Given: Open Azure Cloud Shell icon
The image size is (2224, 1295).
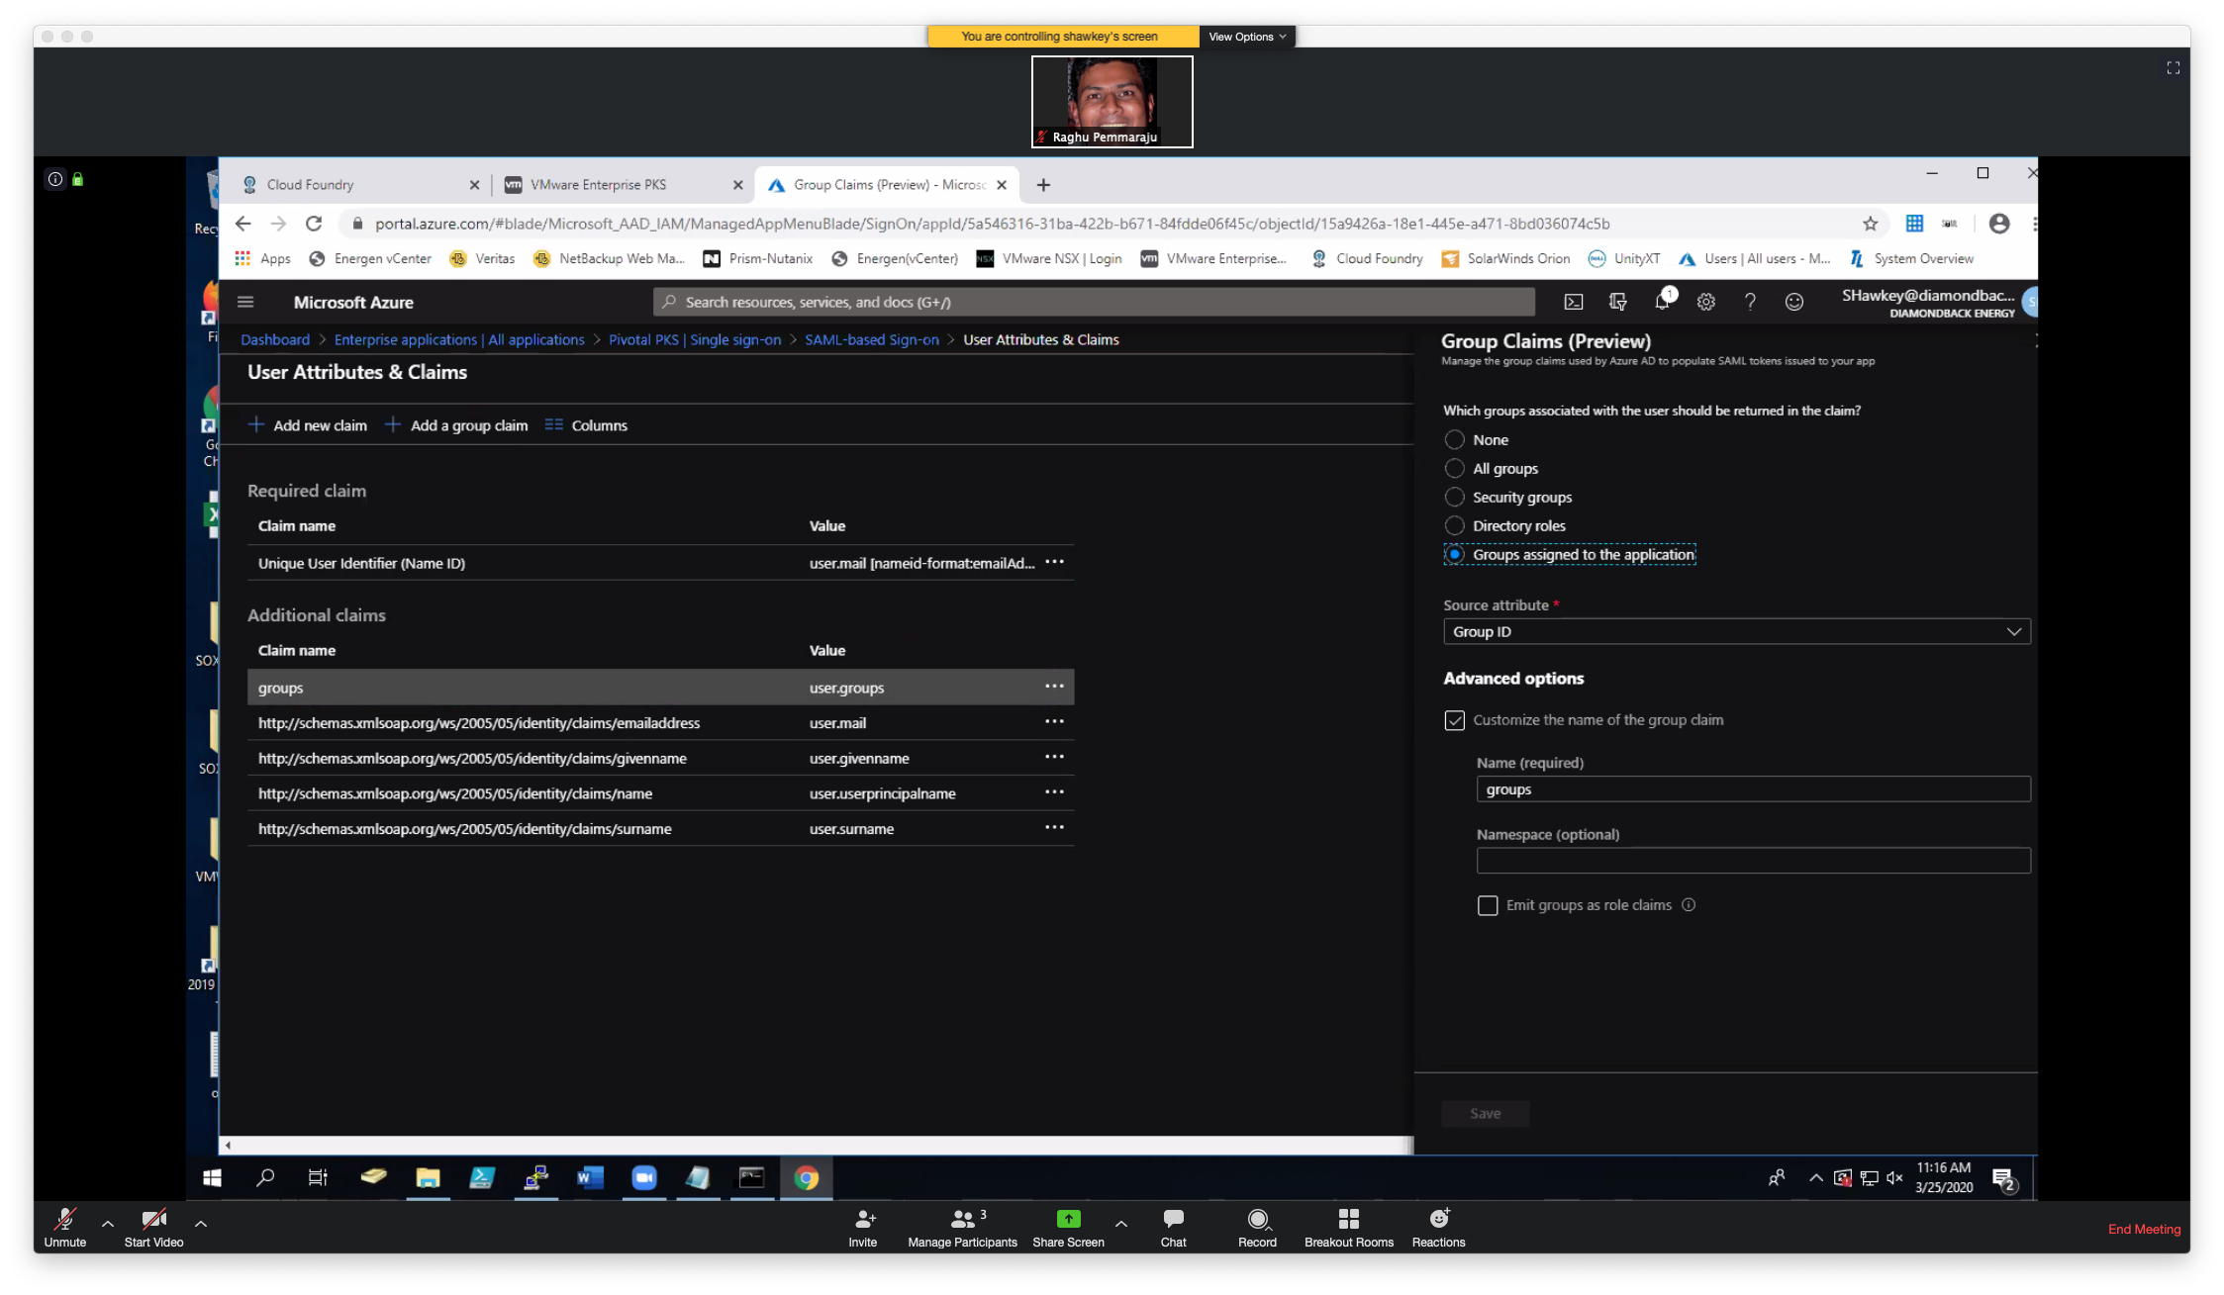Looking at the screenshot, I should (x=1573, y=303).
